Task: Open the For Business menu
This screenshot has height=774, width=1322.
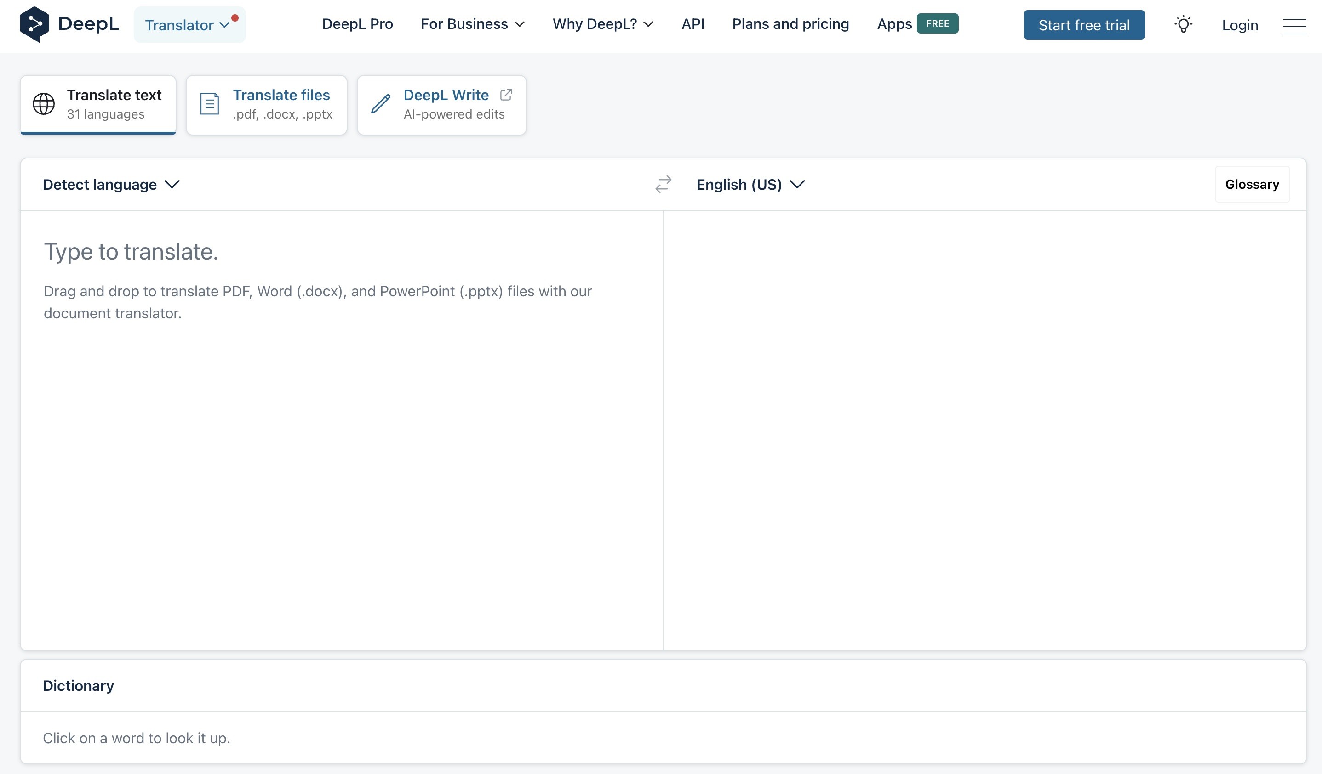Action: pyautogui.click(x=472, y=24)
